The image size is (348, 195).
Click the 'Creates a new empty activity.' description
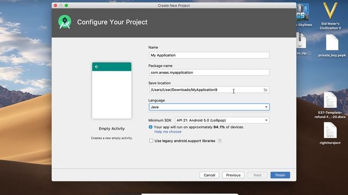click(111, 138)
